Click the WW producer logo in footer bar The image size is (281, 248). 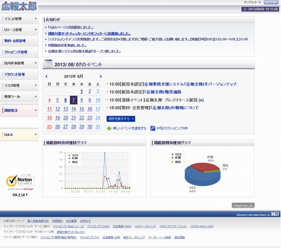(x=275, y=214)
